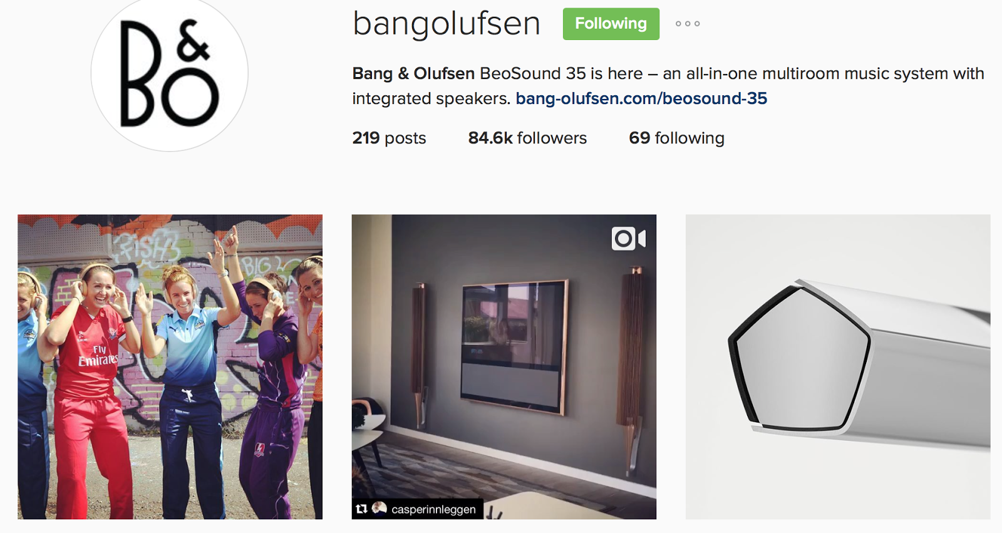Click the television in the video thumbnail
Image resolution: width=1002 pixels, height=533 pixels.
coord(515,346)
